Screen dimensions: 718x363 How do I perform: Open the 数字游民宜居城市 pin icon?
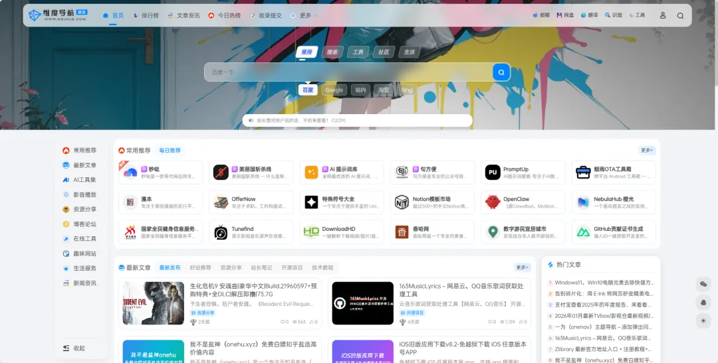(x=493, y=232)
